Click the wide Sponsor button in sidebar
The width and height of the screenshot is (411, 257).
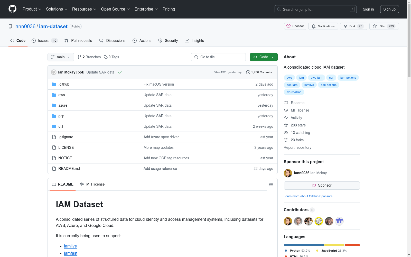[322, 186]
